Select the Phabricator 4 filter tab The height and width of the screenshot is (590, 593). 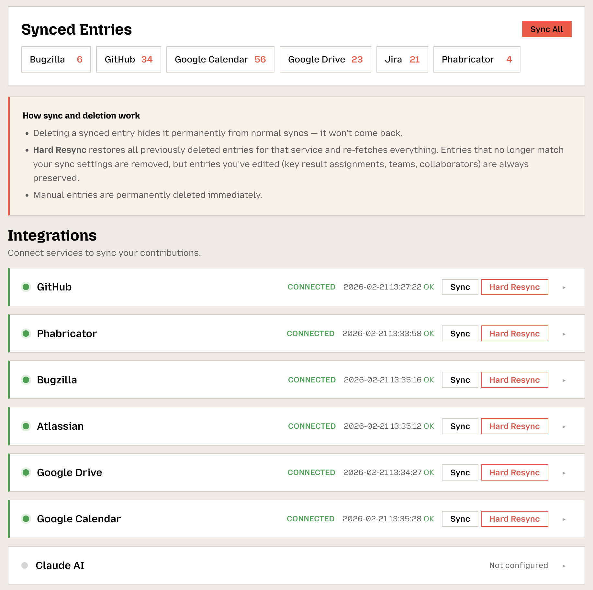coord(476,59)
